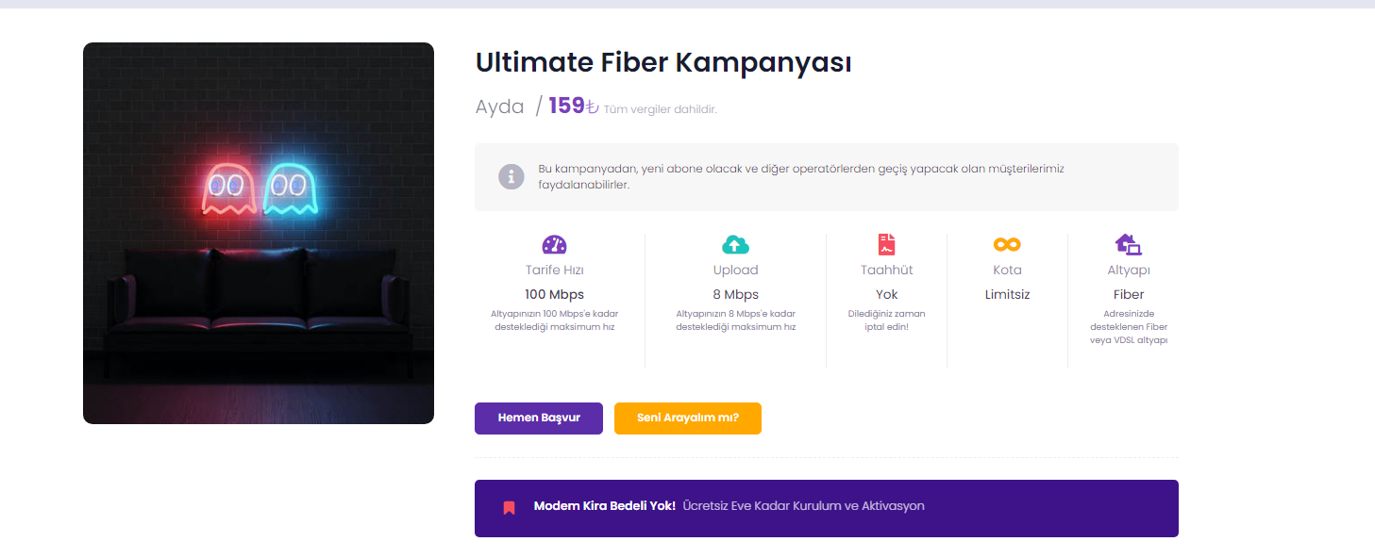Click the Fiber infrastructure value

click(x=1128, y=294)
